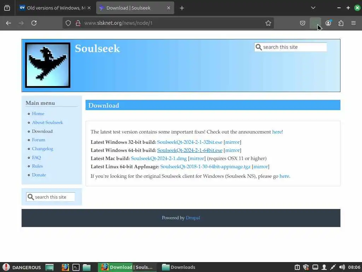Image resolution: width=362 pixels, height=272 pixels.
Task: Follow the Soulseek NS here link
Action: point(284,176)
